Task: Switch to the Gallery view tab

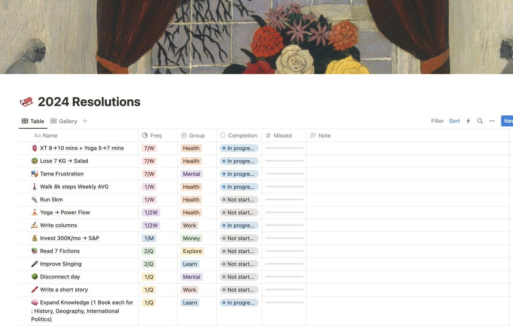Action: [64, 121]
